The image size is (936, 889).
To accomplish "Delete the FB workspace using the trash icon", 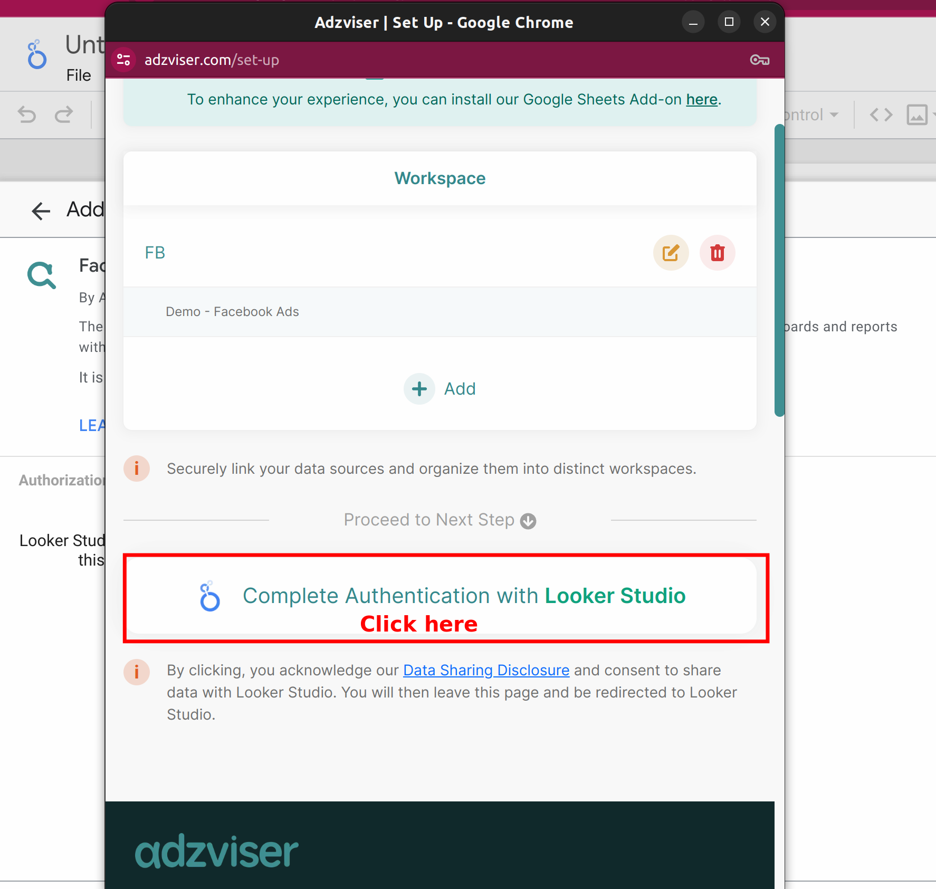I will pos(717,253).
